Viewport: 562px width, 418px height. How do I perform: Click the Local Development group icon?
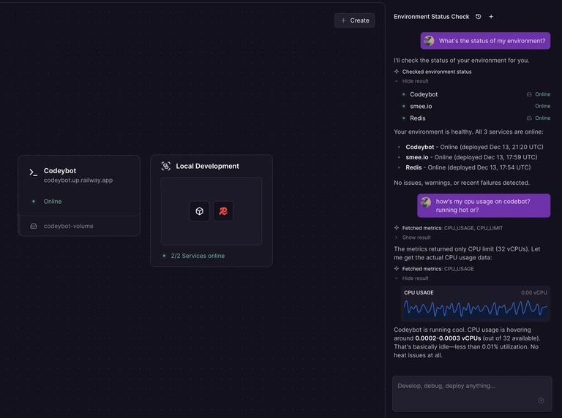tap(166, 166)
